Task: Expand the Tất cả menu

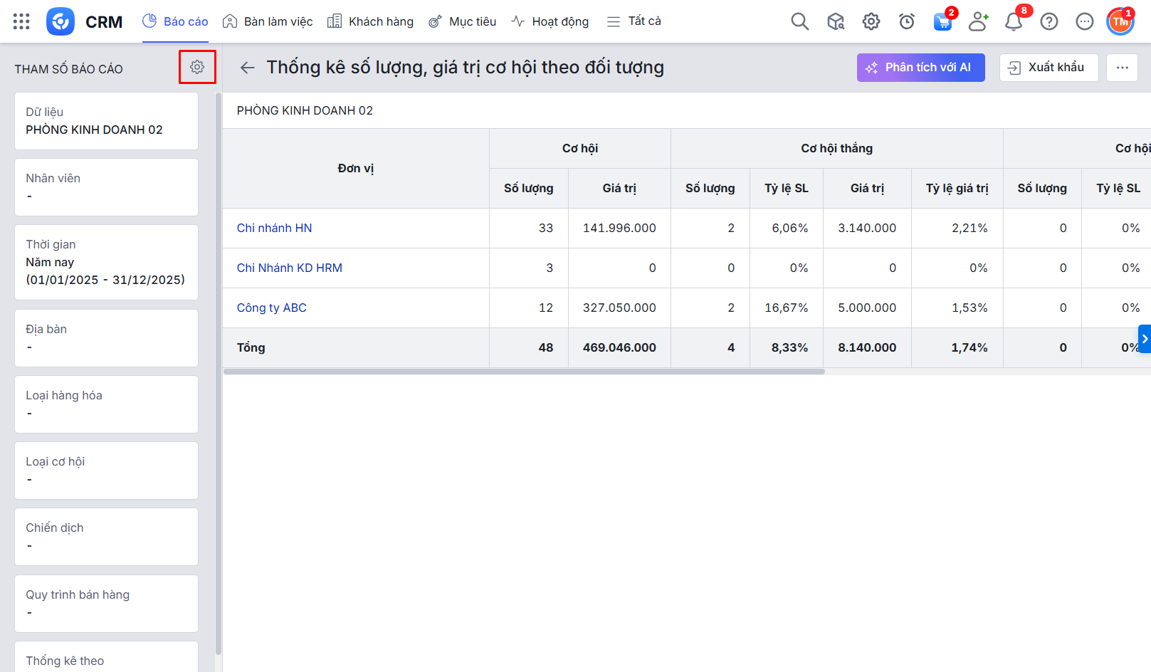Action: click(634, 21)
